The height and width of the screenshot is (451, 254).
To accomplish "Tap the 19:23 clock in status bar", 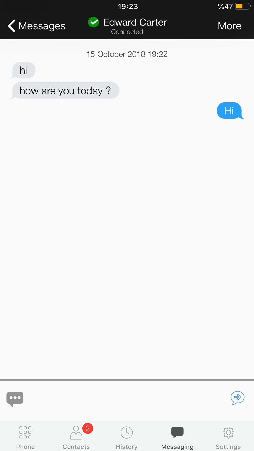I will click(x=128, y=6).
